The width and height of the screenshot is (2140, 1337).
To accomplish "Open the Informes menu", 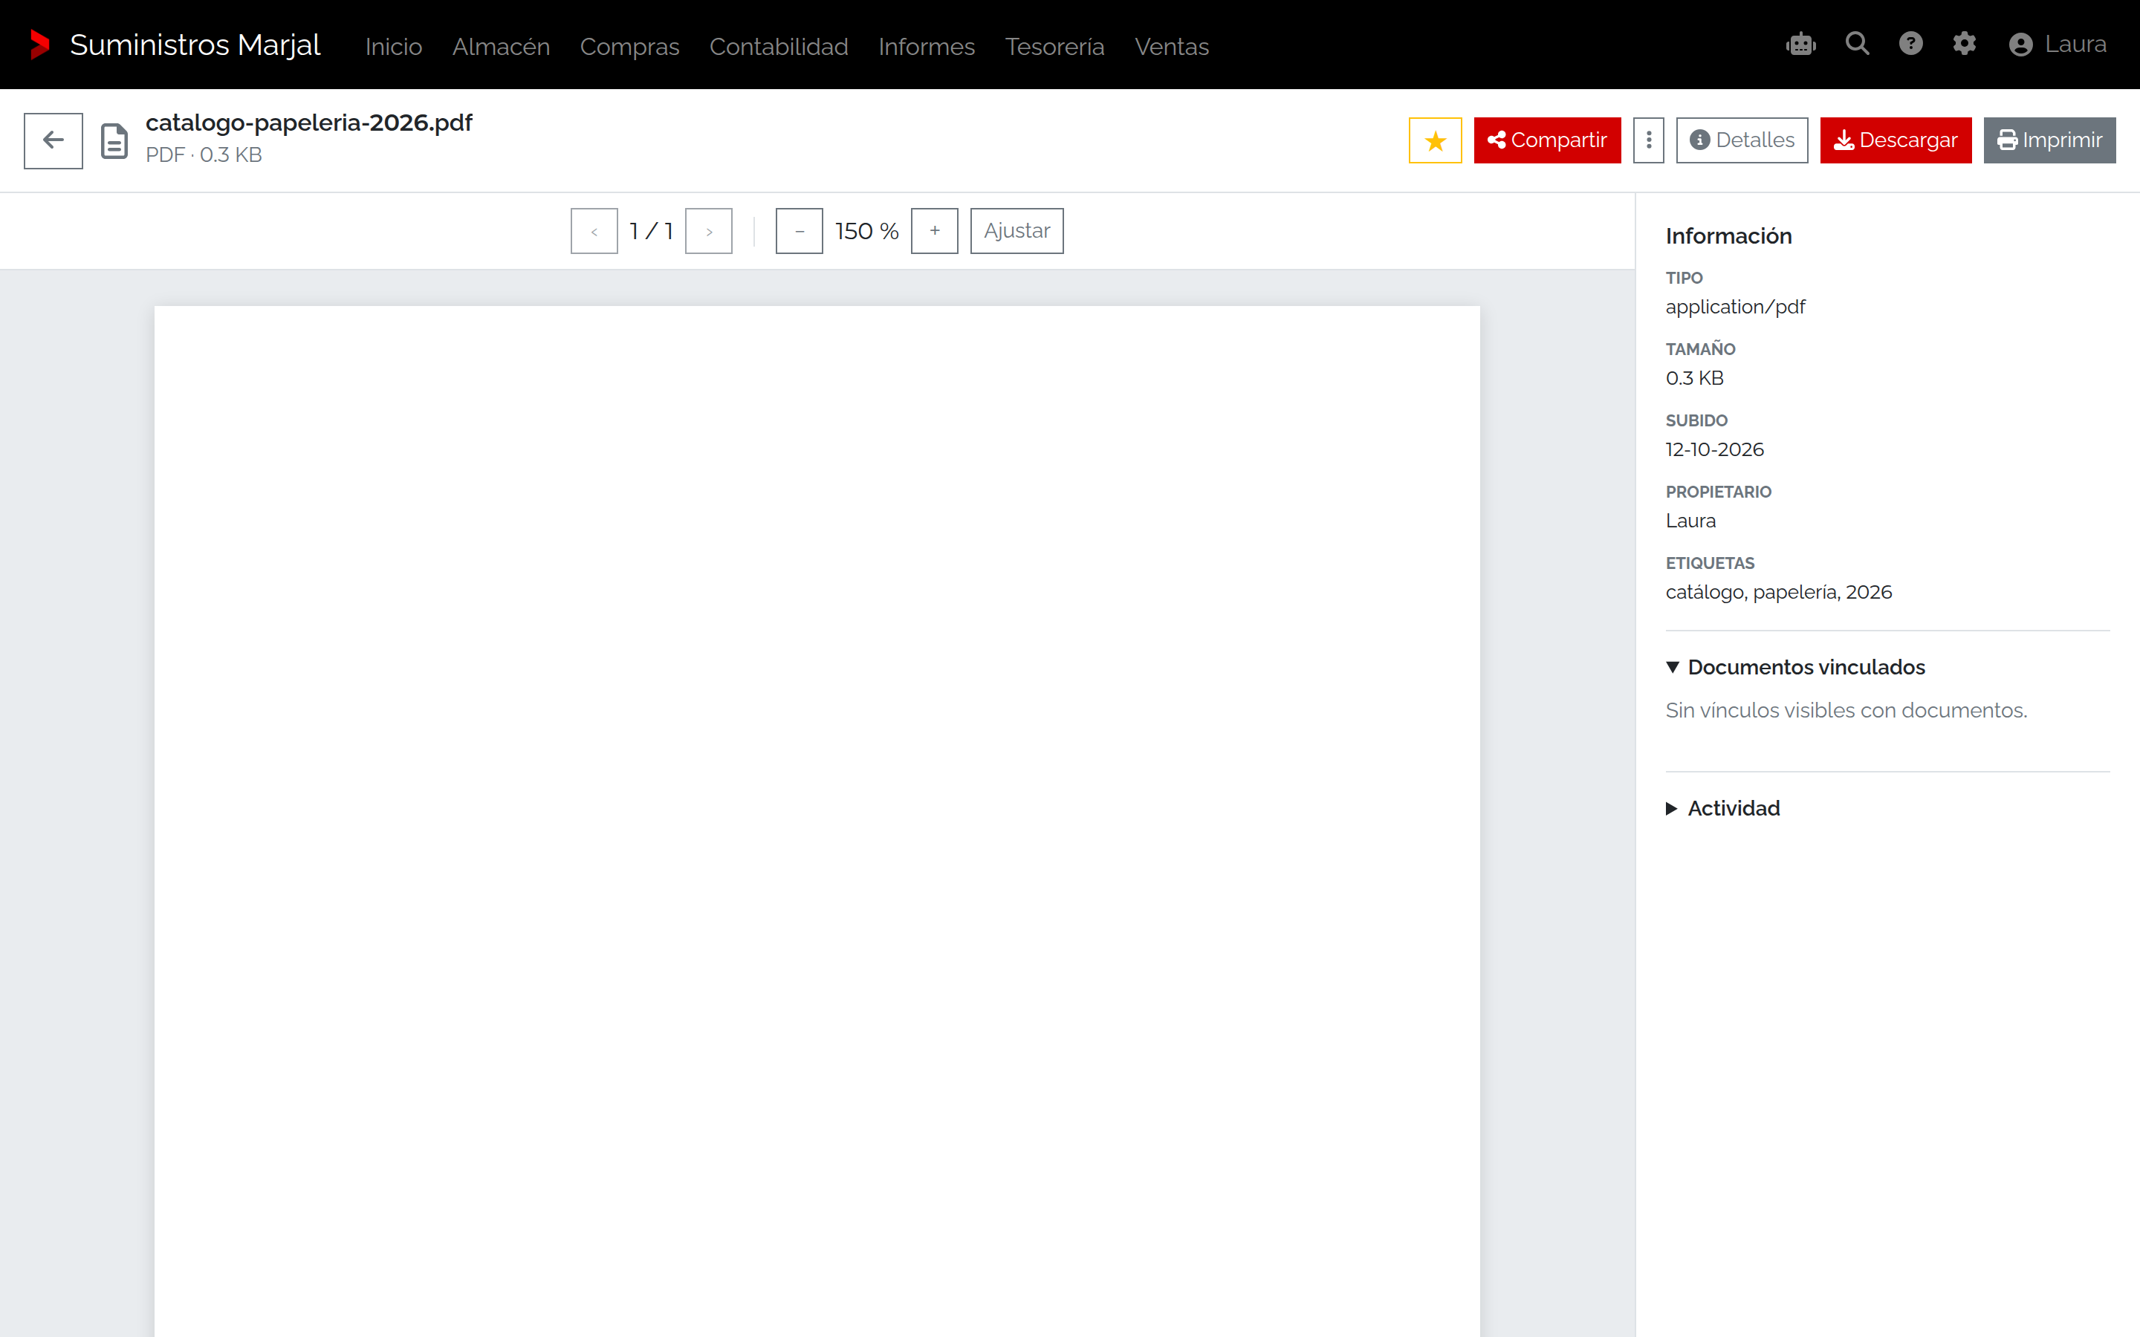I will click(927, 46).
